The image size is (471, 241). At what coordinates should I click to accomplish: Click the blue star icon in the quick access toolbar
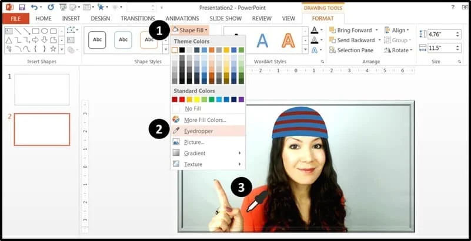point(101,7)
